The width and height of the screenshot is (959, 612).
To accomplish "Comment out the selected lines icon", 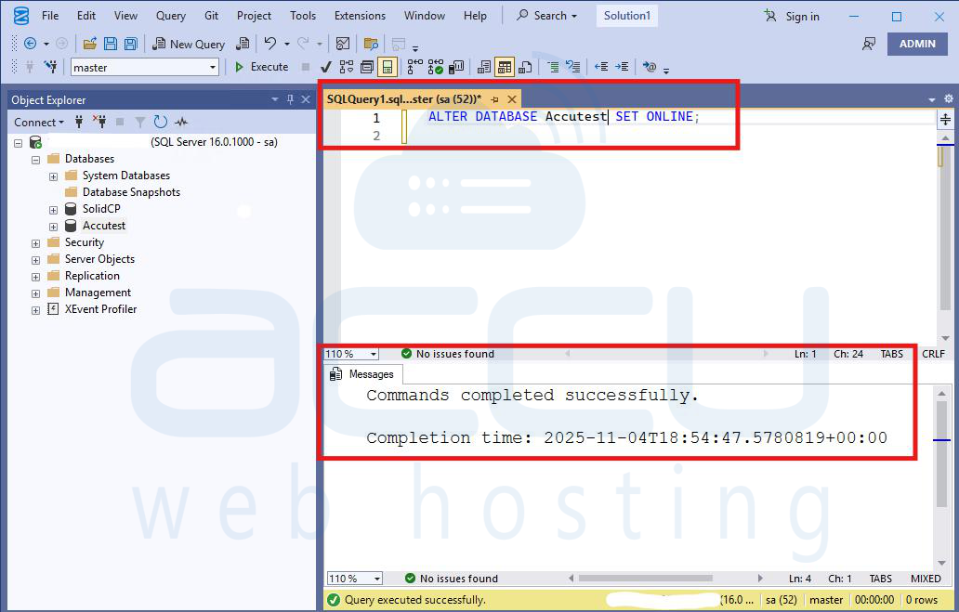I will click(555, 67).
